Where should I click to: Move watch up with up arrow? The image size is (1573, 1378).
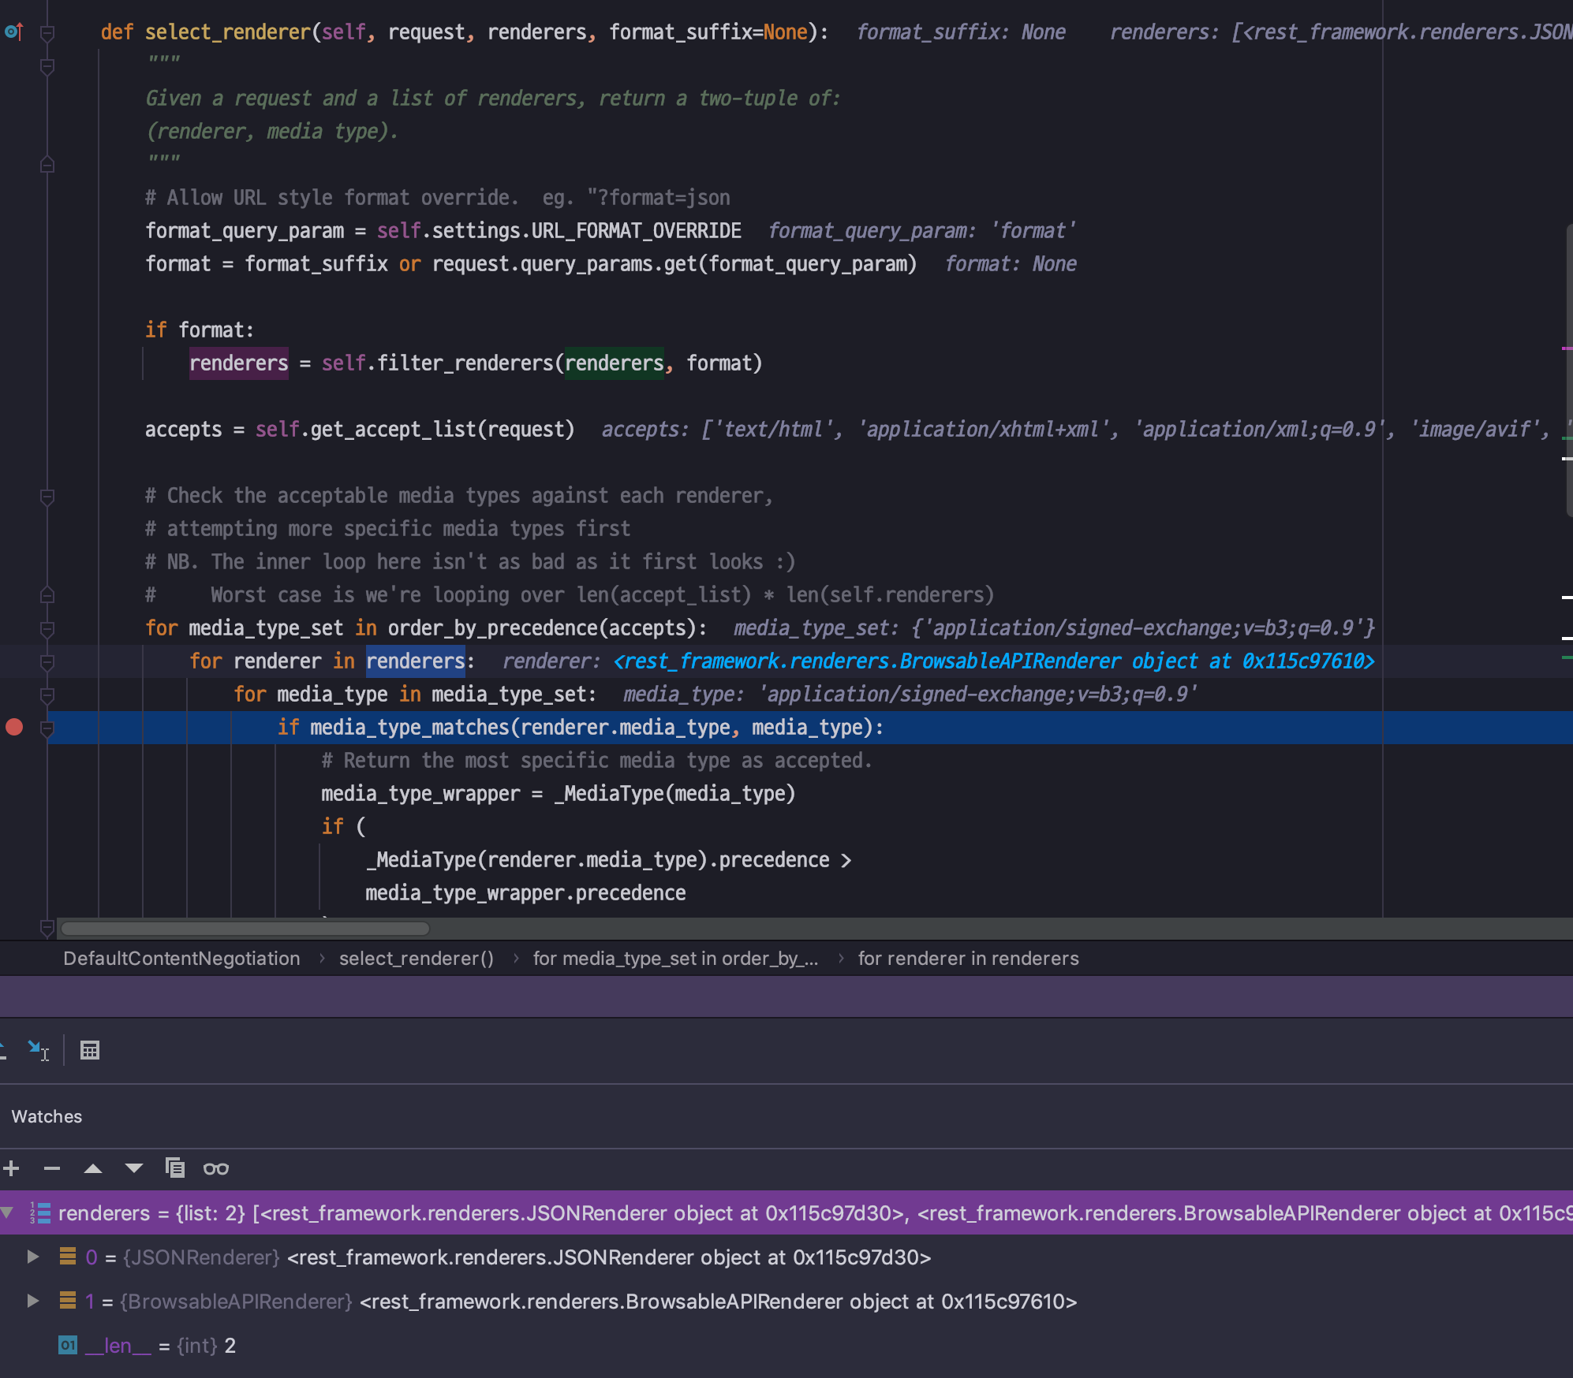(x=93, y=1168)
